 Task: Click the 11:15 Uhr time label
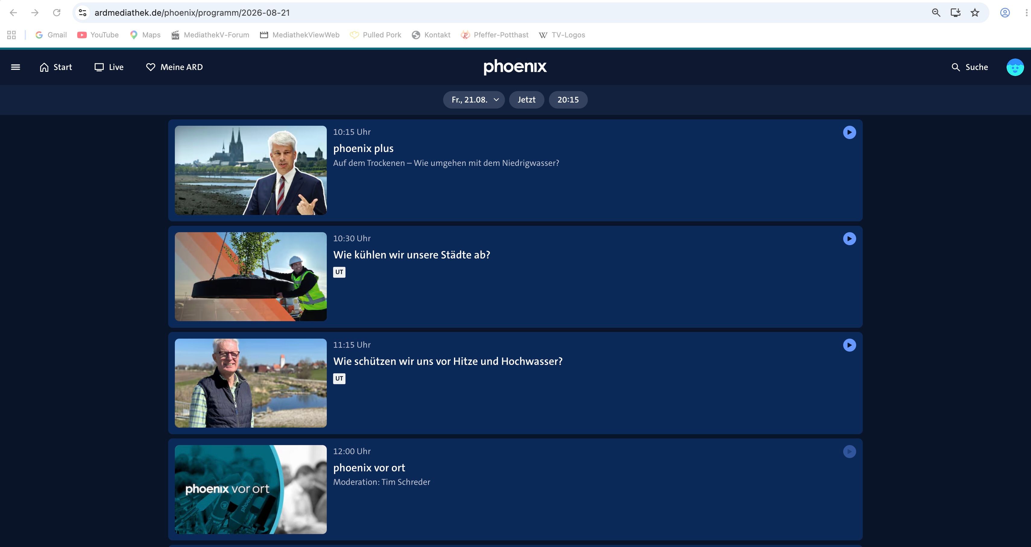pyautogui.click(x=352, y=345)
